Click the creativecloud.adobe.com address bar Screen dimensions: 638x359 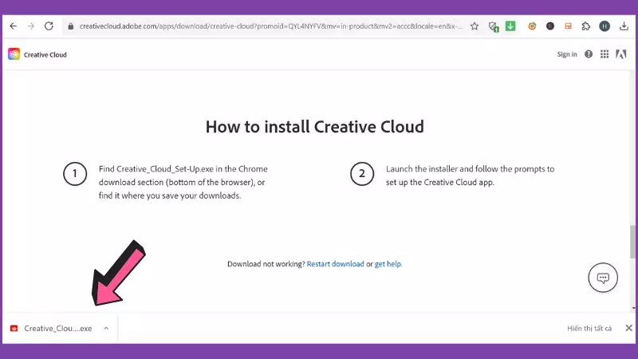point(270,26)
